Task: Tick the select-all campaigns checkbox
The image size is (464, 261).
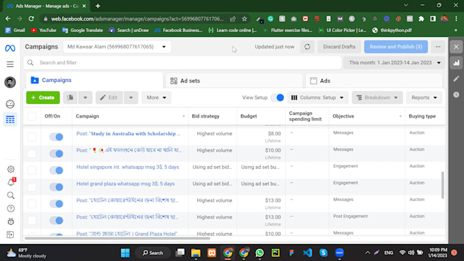Action: click(x=32, y=116)
